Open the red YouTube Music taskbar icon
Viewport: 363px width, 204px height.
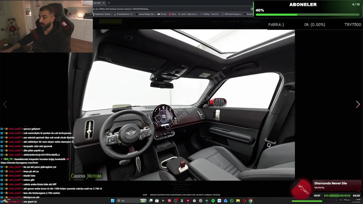click(x=188, y=201)
